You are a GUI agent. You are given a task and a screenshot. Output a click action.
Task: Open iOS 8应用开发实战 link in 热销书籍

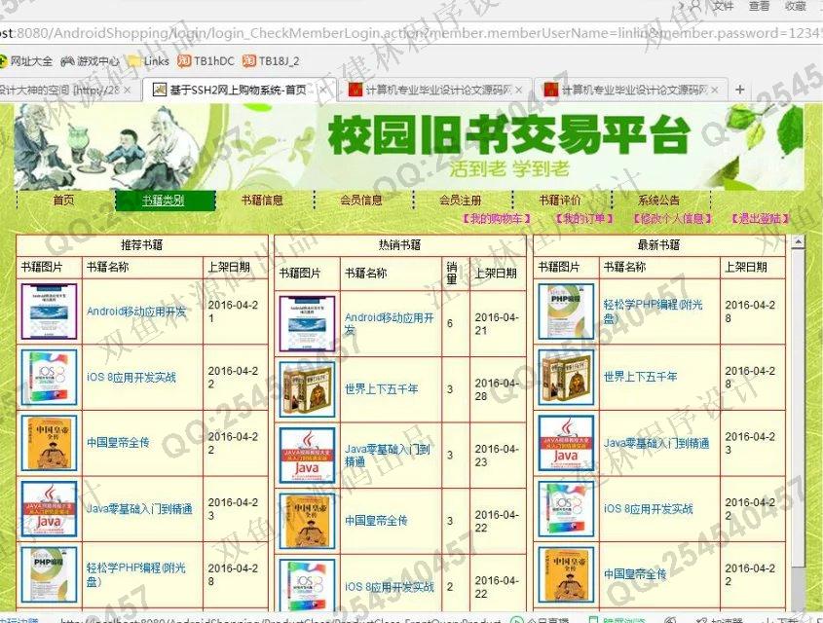click(390, 587)
